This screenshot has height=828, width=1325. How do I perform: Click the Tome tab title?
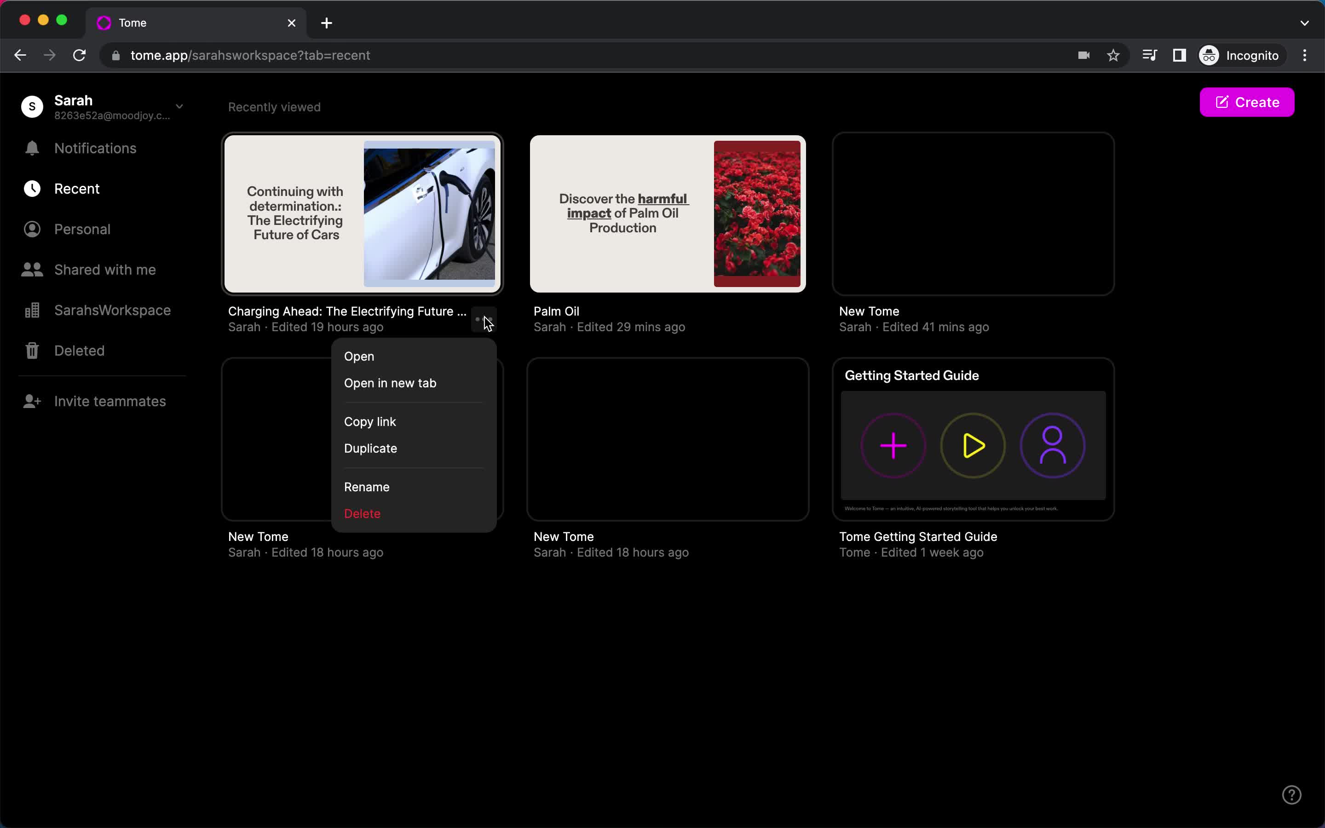tap(132, 23)
